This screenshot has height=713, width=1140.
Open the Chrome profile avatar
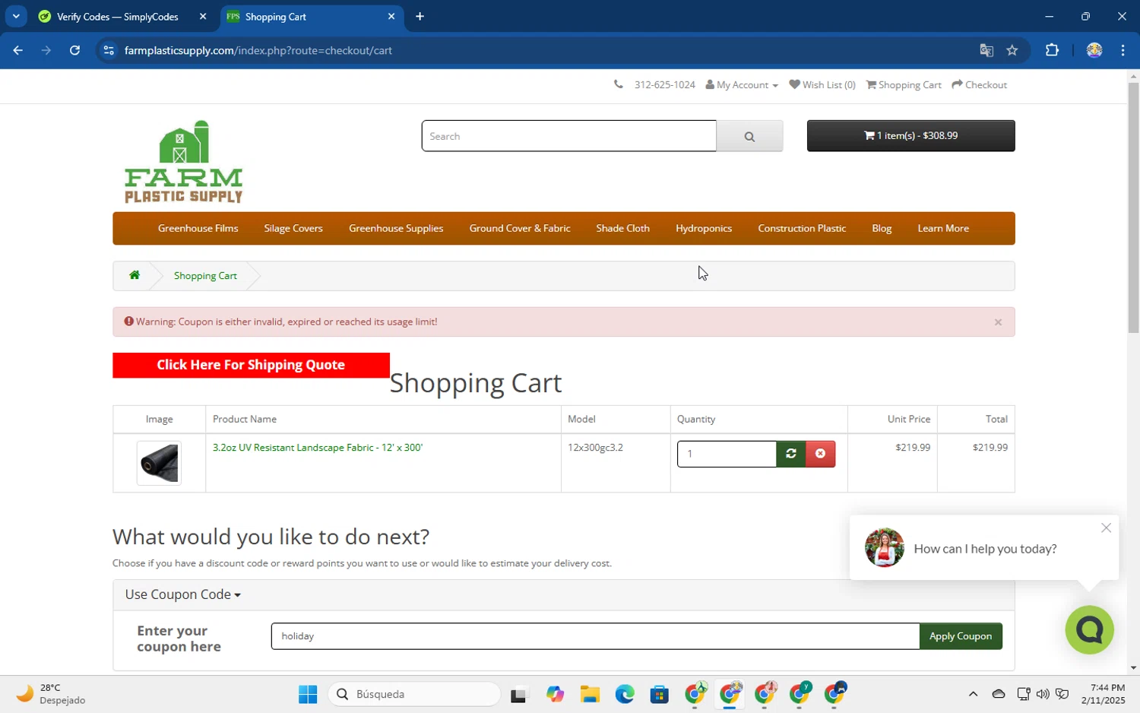click(1094, 50)
